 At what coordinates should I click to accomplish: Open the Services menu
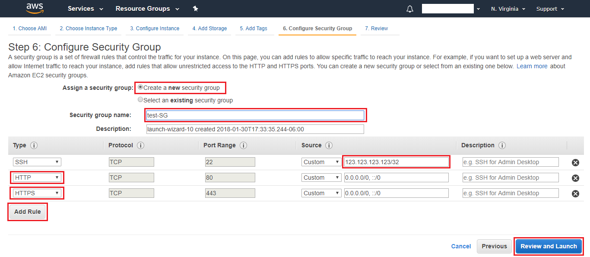(86, 9)
